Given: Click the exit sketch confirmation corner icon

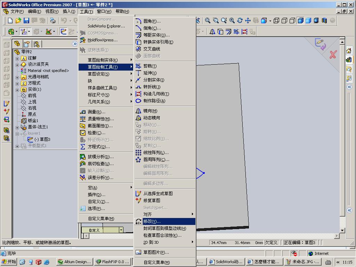Looking at the screenshot, I should pos(320,43).
